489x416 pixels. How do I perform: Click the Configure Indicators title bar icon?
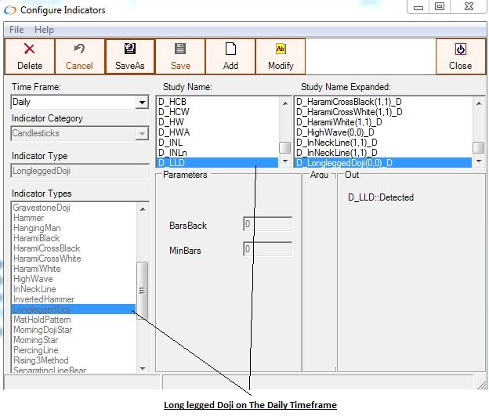[x=11, y=10]
